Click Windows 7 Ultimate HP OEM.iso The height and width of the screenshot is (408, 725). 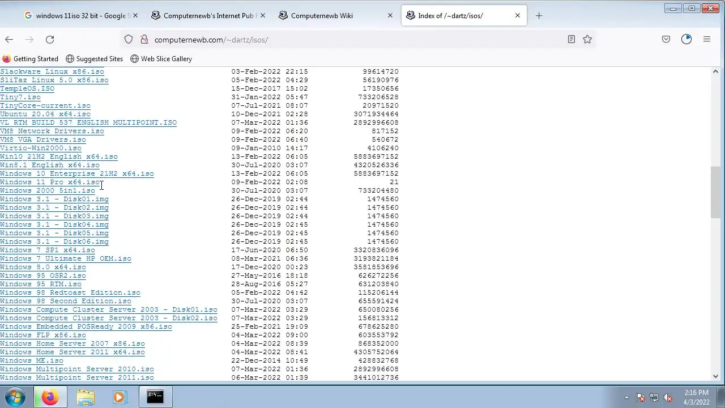click(66, 258)
